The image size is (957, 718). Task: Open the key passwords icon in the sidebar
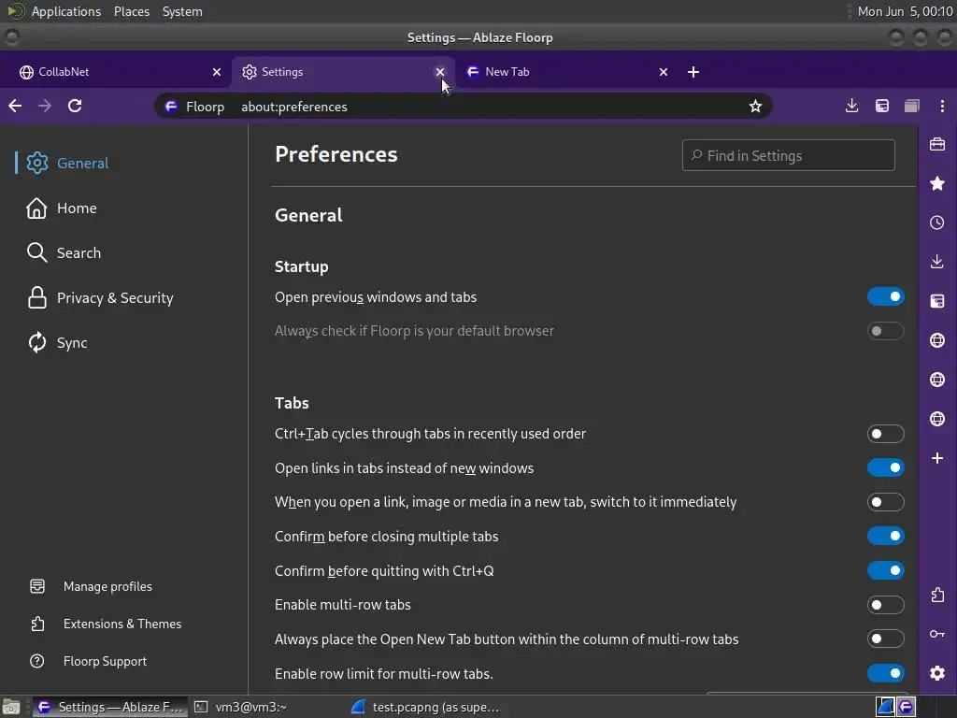pos(937,634)
